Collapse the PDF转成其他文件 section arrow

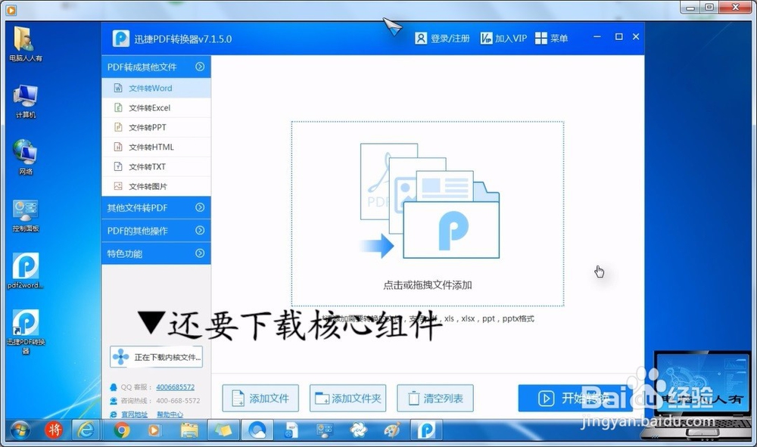point(200,67)
